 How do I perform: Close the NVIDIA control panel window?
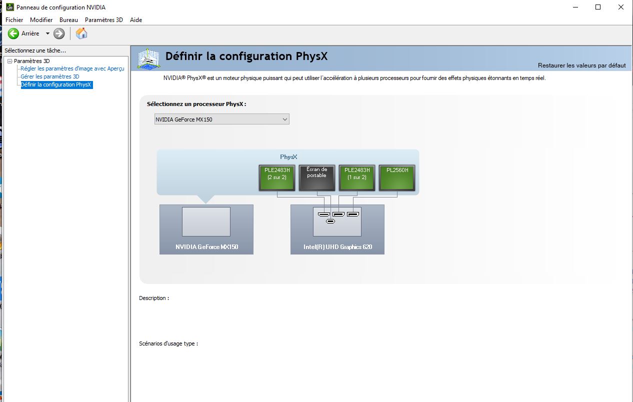click(621, 7)
